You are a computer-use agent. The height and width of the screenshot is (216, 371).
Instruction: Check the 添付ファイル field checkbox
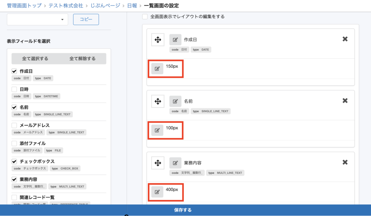click(x=14, y=143)
